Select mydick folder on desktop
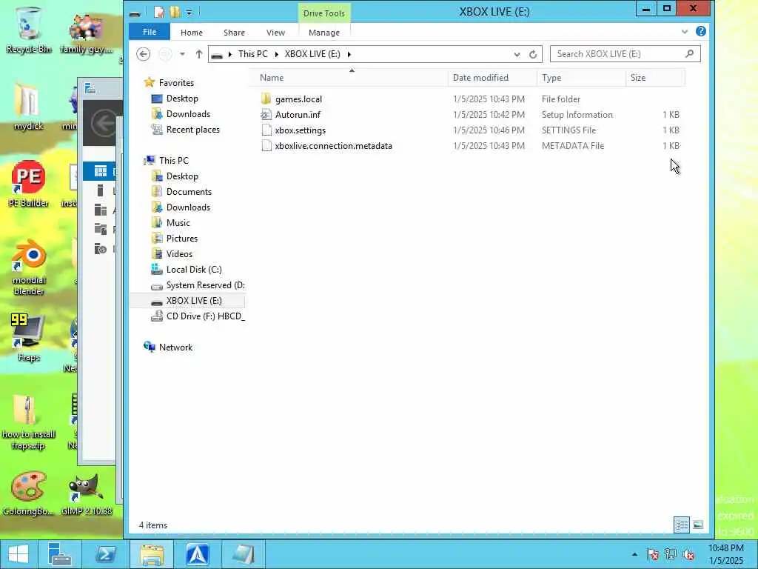758x569 pixels. (29, 107)
